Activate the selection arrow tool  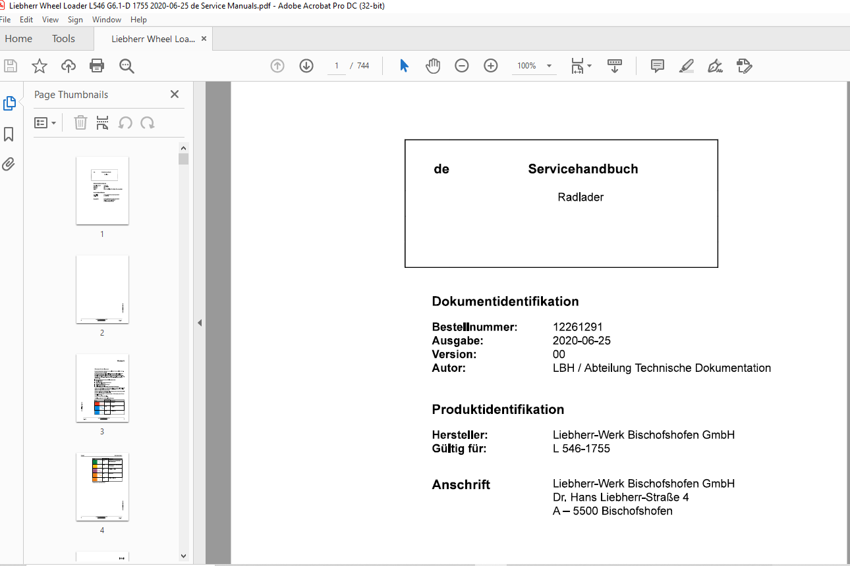coord(404,66)
